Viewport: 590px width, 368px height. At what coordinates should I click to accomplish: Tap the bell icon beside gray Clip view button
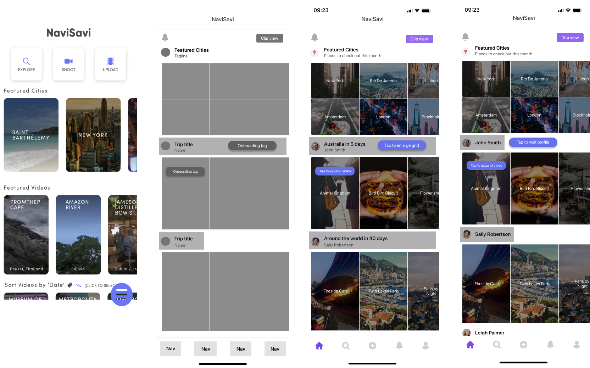pos(165,37)
